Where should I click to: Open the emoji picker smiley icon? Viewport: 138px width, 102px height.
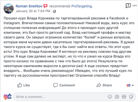point(110,97)
